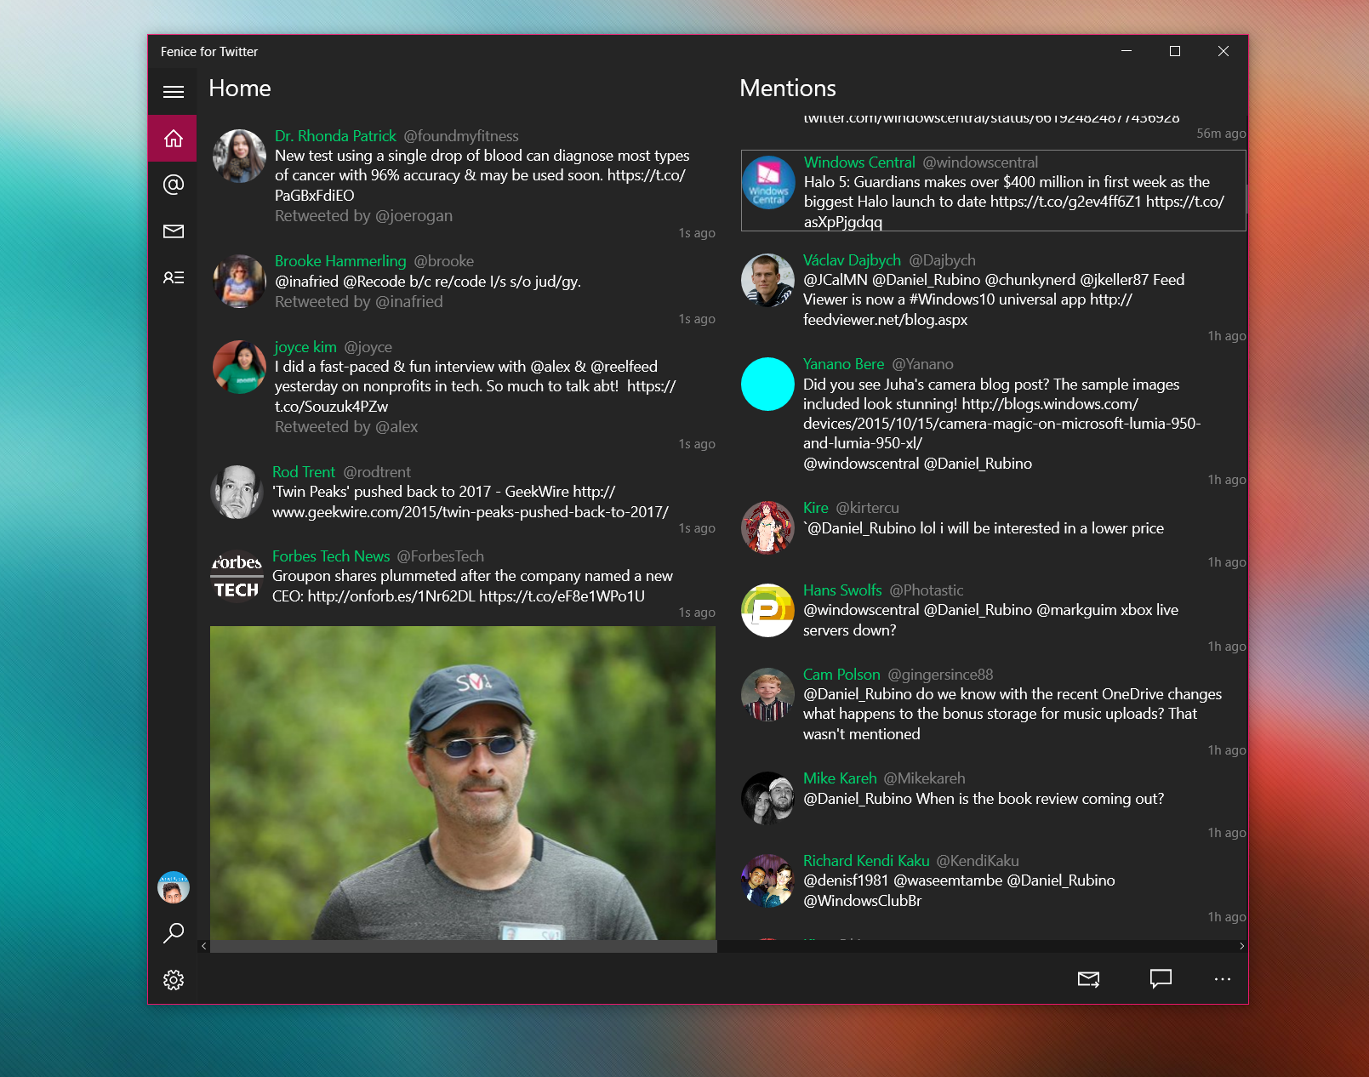Image resolution: width=1369 pixels, height=1077 pixels.
Task: Open Richard Kendi Kaku's avatar
Action: [x=767, y=880]
